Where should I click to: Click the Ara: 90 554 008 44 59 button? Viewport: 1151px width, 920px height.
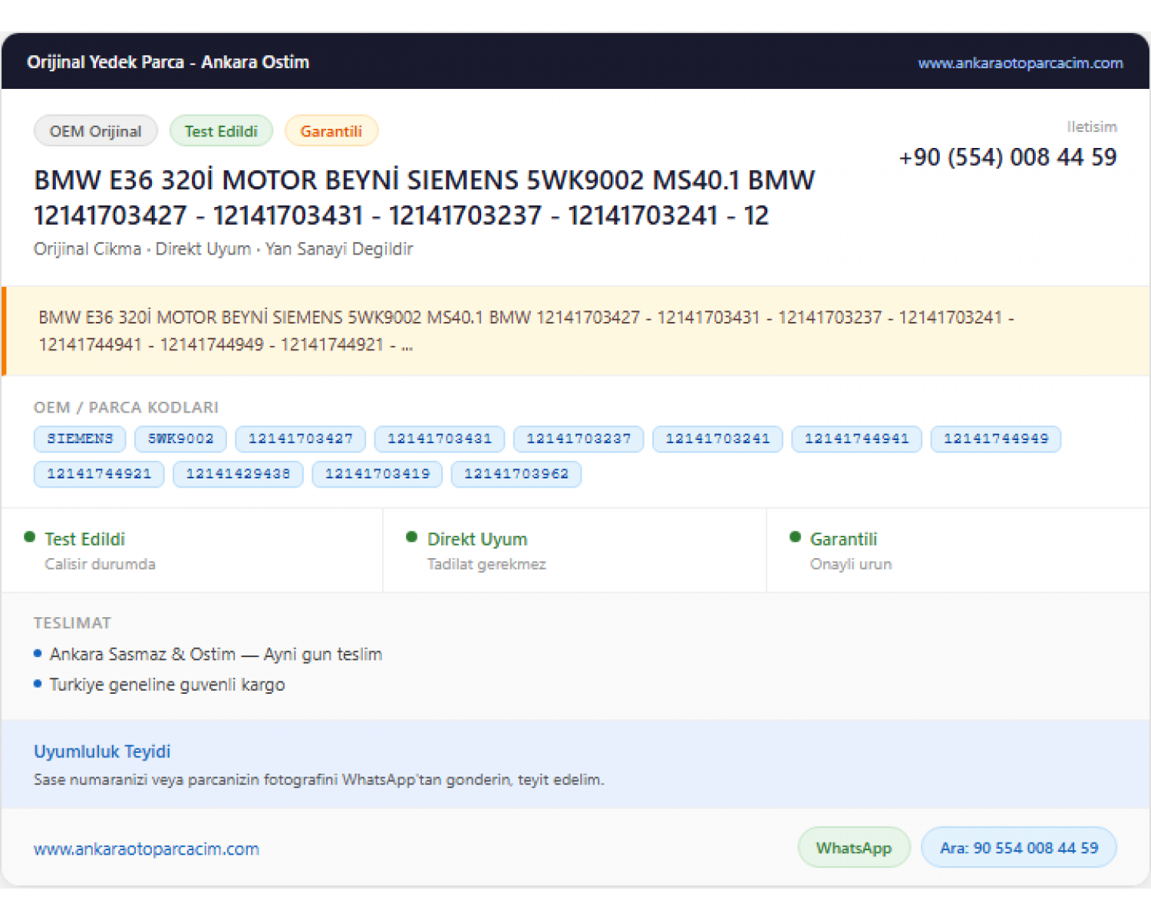1019,848
